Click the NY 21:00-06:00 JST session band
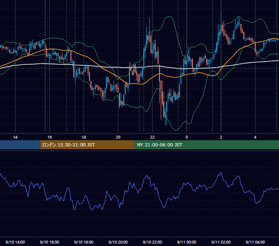This screenshot has width=279, height=246. [x=206, y=145]
